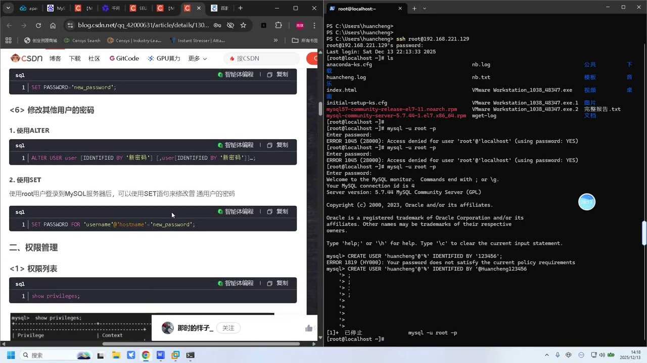The width and height of the screenshot is (647, 363).
Task: Open 博客 in CSDN navigation
Action: [x=55, y=58]
